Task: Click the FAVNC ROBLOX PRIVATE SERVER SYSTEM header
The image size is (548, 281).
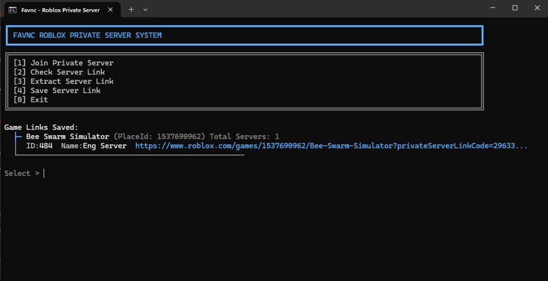Action: [87, 36]
